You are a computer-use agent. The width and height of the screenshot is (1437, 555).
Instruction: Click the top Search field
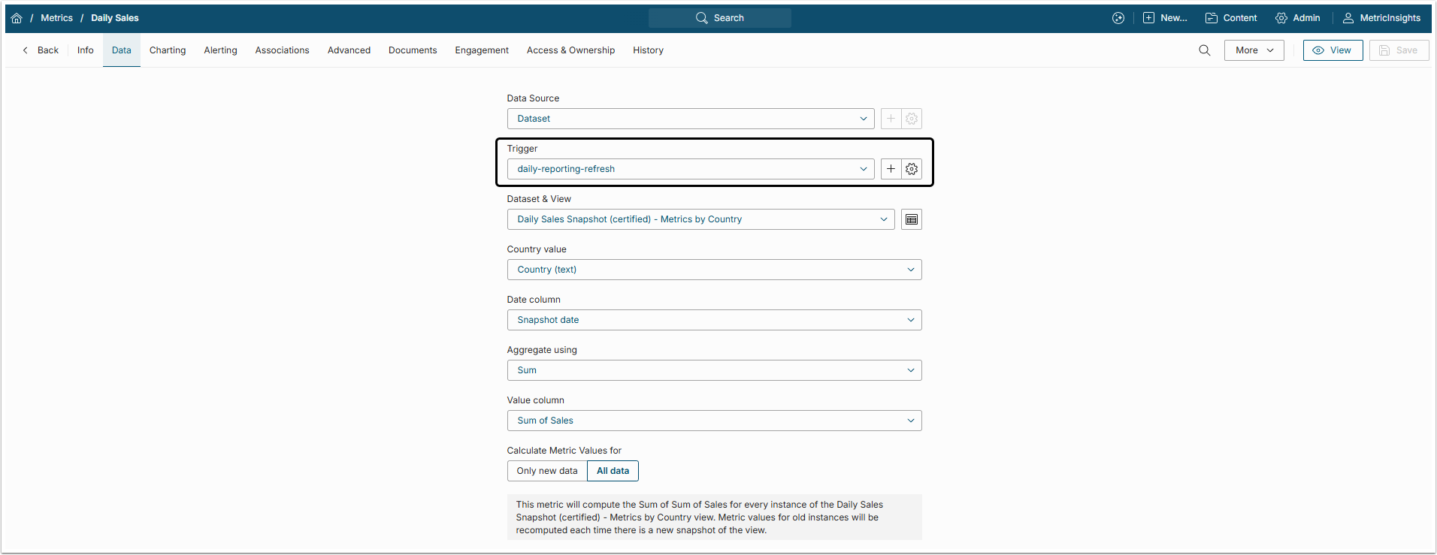(x=719, y=18)
